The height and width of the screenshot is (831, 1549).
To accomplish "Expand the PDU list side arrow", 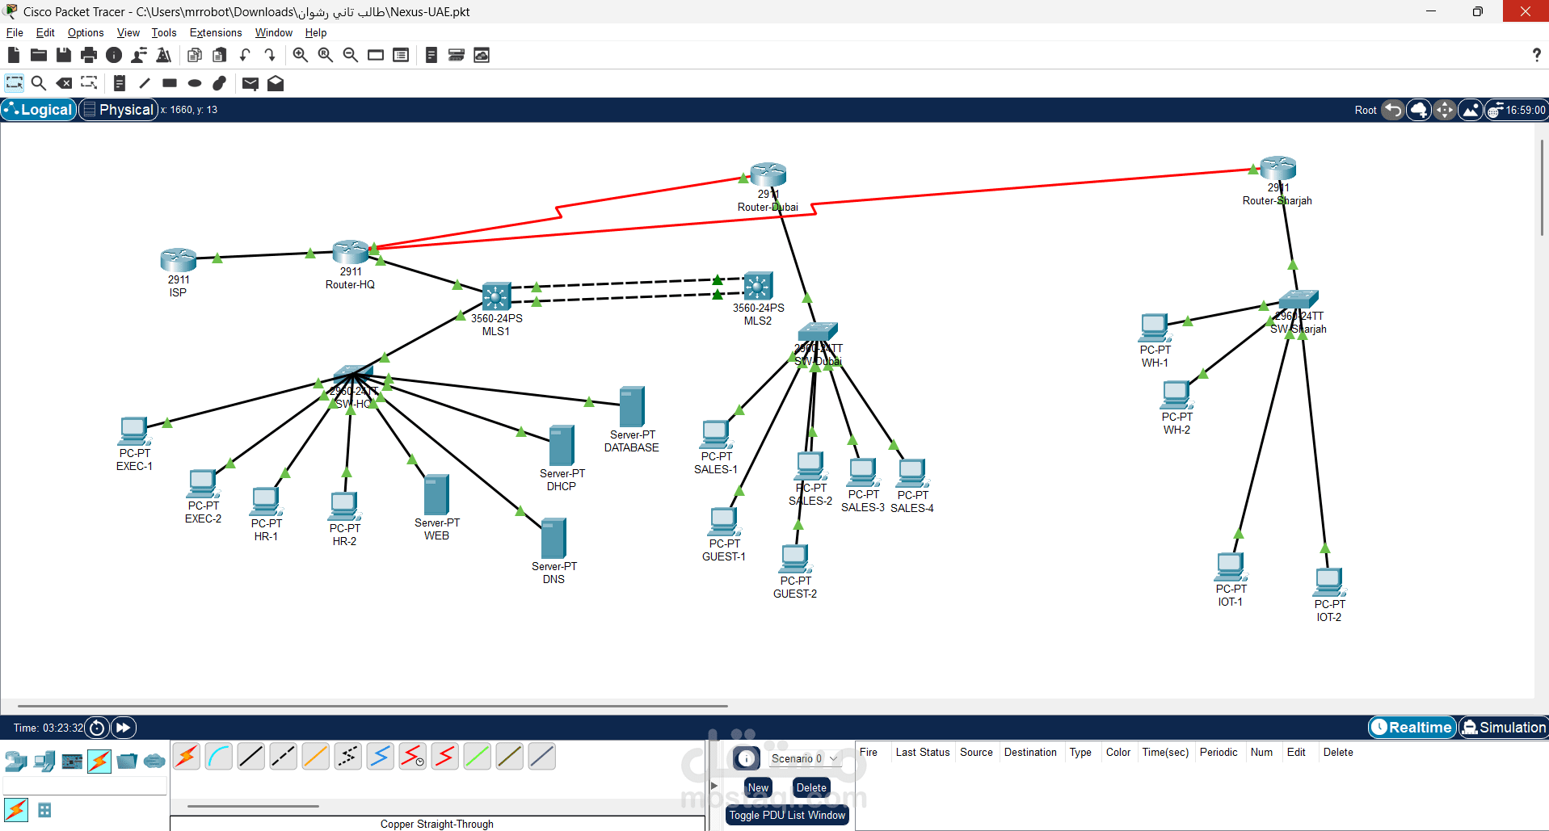I will (714, 785).
